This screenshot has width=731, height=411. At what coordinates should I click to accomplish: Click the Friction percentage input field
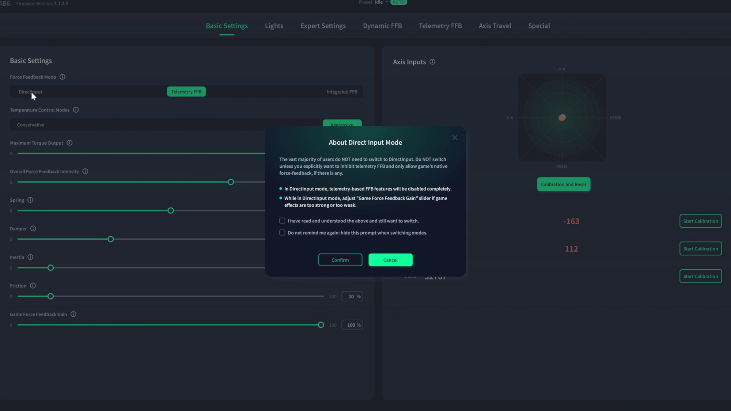tap(351, 296)
